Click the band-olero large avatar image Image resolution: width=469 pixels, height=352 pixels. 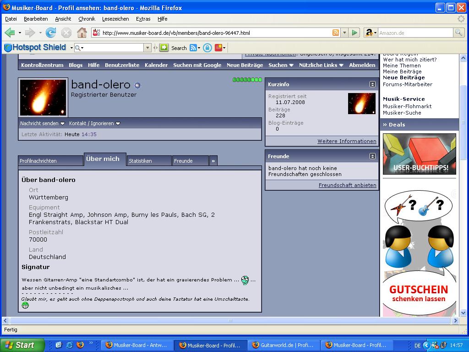43,97
